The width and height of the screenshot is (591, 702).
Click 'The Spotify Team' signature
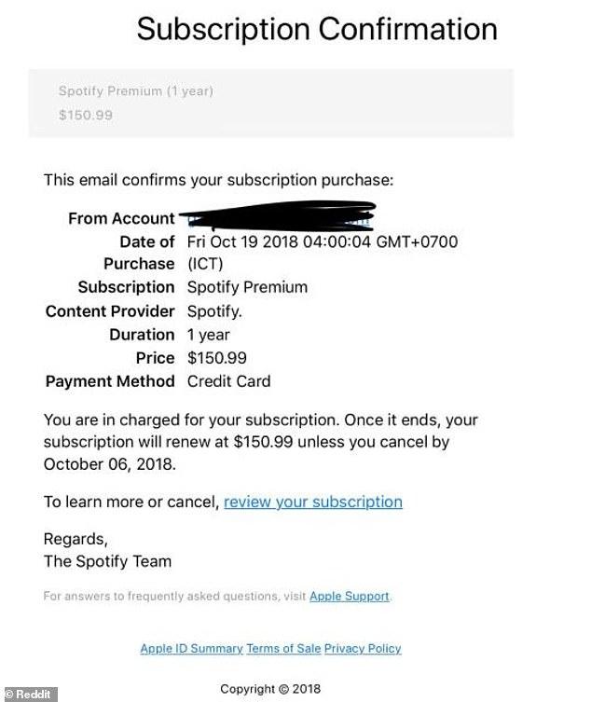tap(108, 561)
